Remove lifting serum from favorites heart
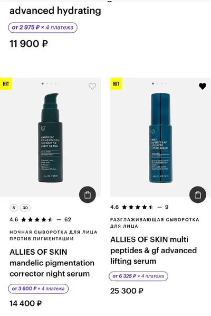Screen dimensions: 211x316 (x=203, y=86)
